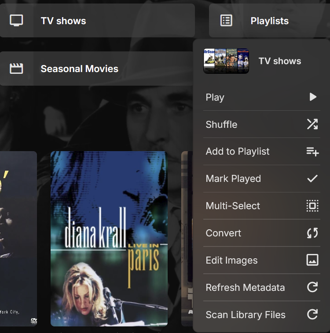
Task: Click the Multi-Select dotted-square icon
Action: (x=312, y=206)
